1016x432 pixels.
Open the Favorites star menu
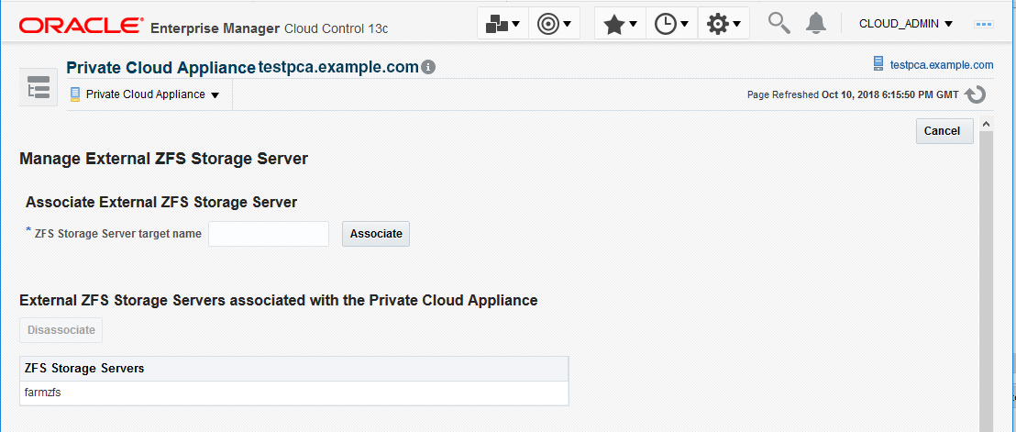pos(620,24)
